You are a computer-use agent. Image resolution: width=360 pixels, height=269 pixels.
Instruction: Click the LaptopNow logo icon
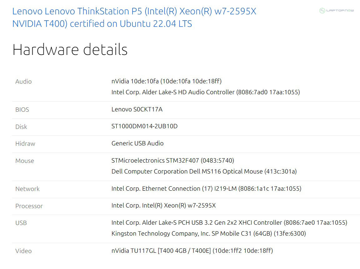[323, 11]
